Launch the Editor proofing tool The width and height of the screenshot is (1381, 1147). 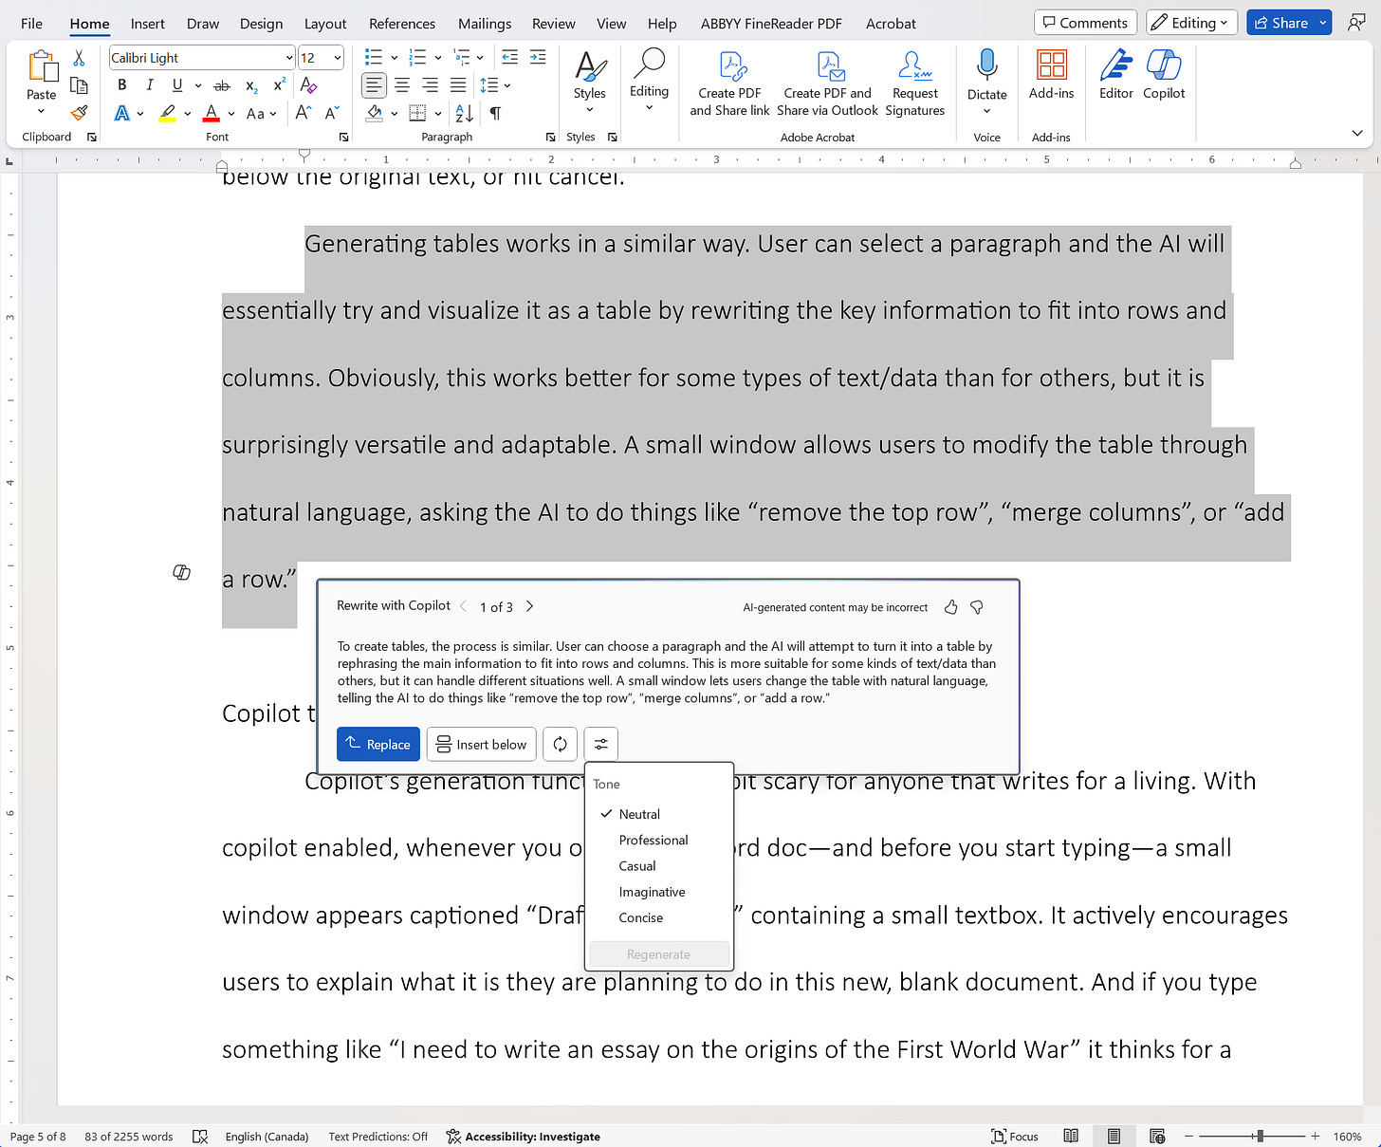pyautogui.click(x=1116, y=76)
